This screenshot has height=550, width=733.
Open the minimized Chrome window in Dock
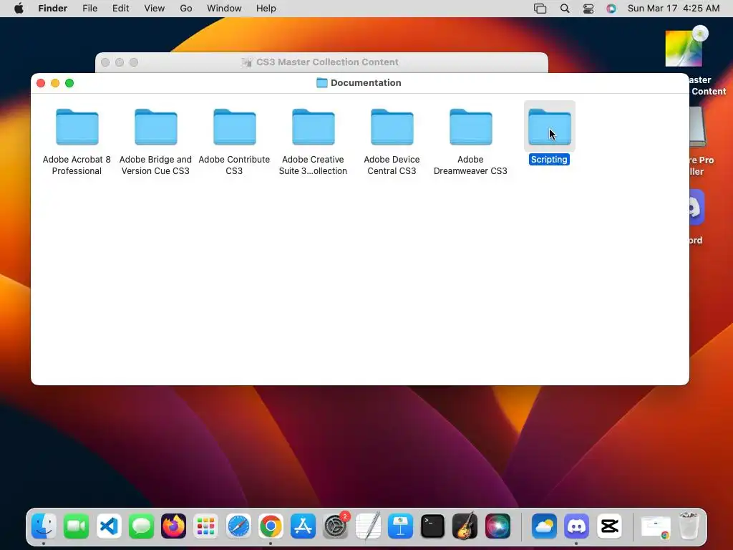click(656, 527)
